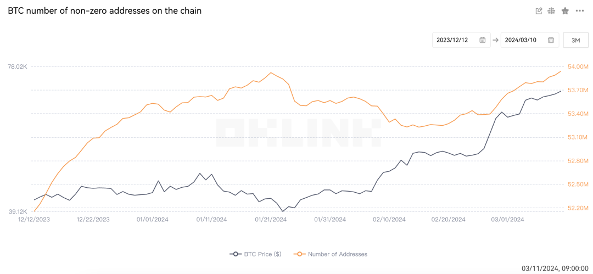
Task: Open the three-dot more options menu
Action: [580, 11]
